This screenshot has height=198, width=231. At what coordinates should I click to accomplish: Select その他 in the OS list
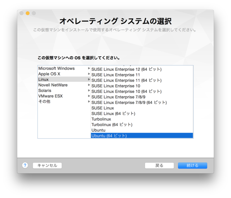click(44, 102)
